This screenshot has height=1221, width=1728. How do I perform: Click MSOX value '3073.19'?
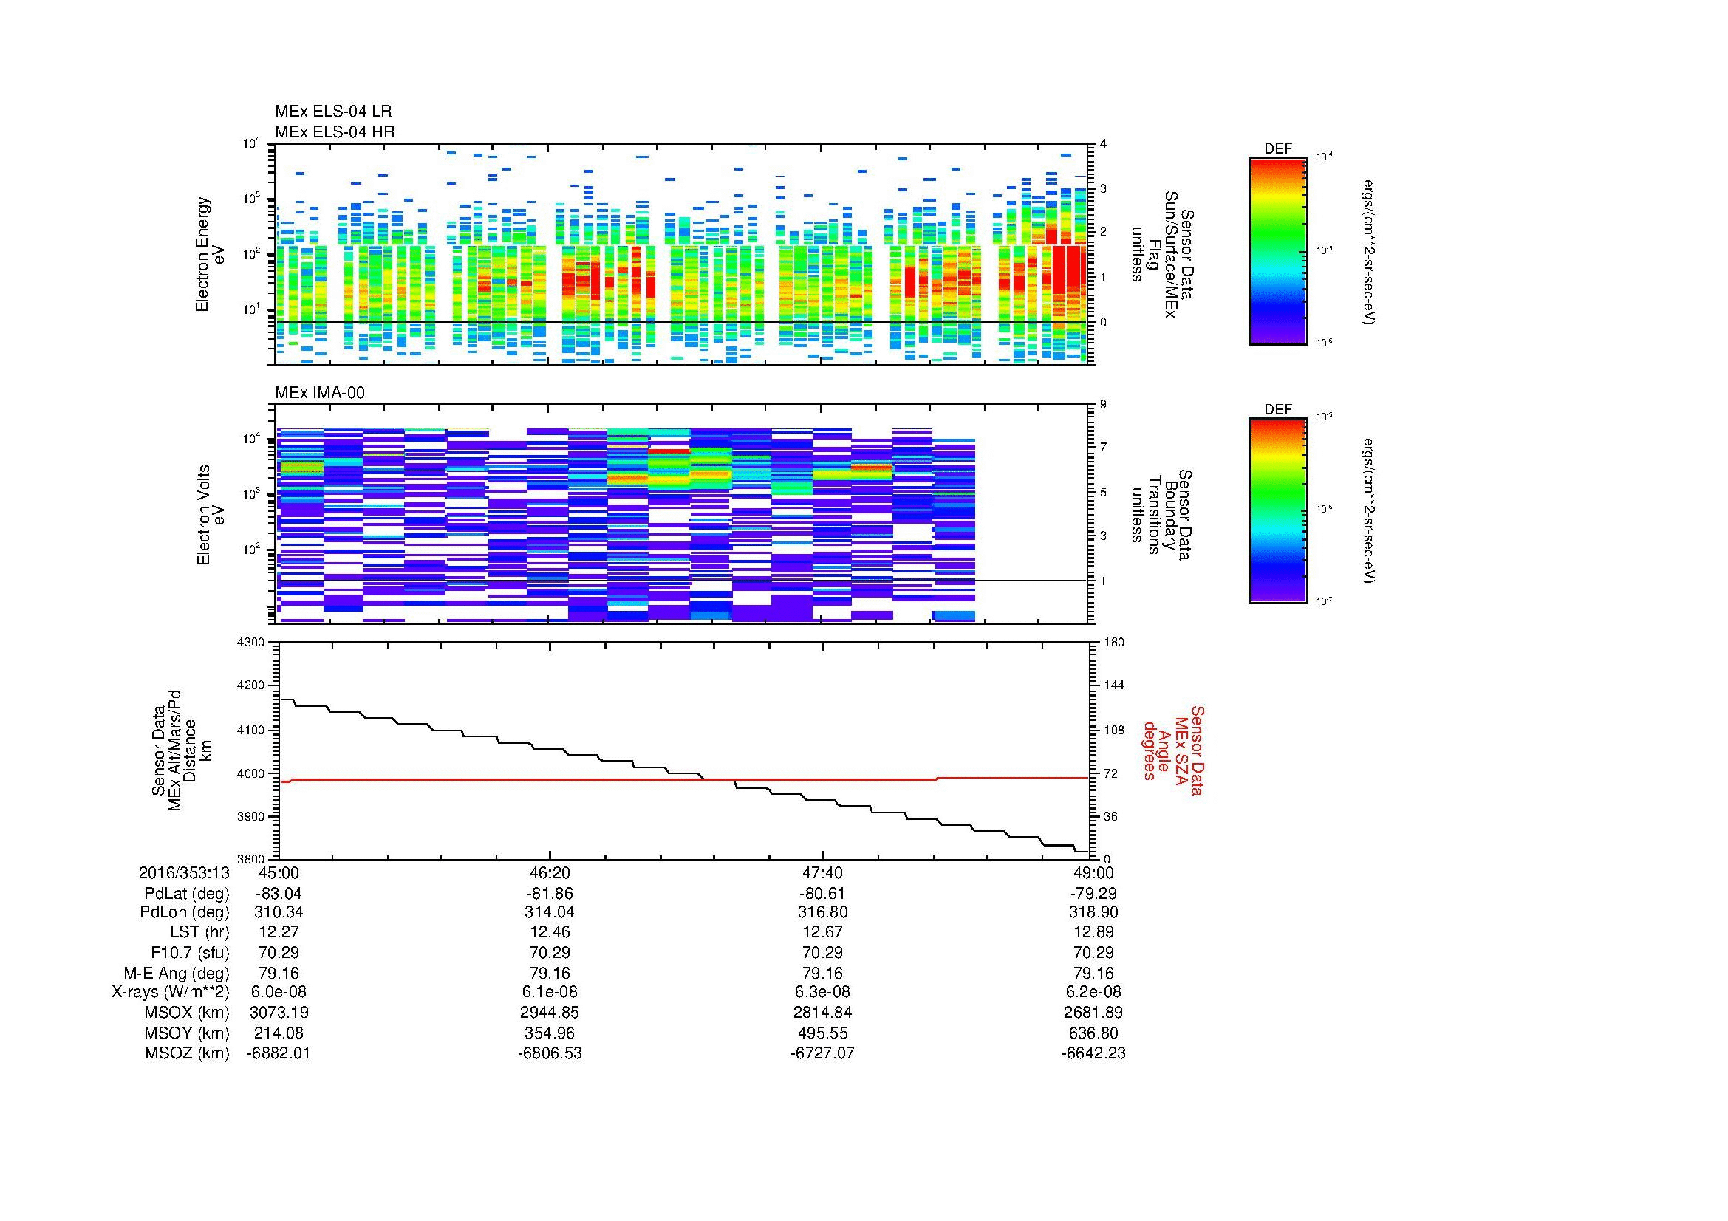(x=279, y=1013)
